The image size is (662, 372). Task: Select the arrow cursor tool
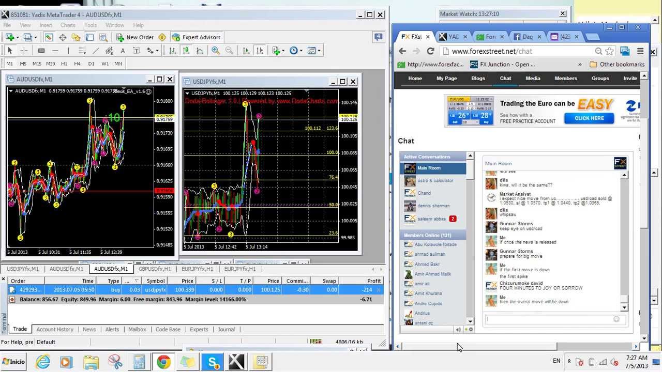(x=9, y=51)
